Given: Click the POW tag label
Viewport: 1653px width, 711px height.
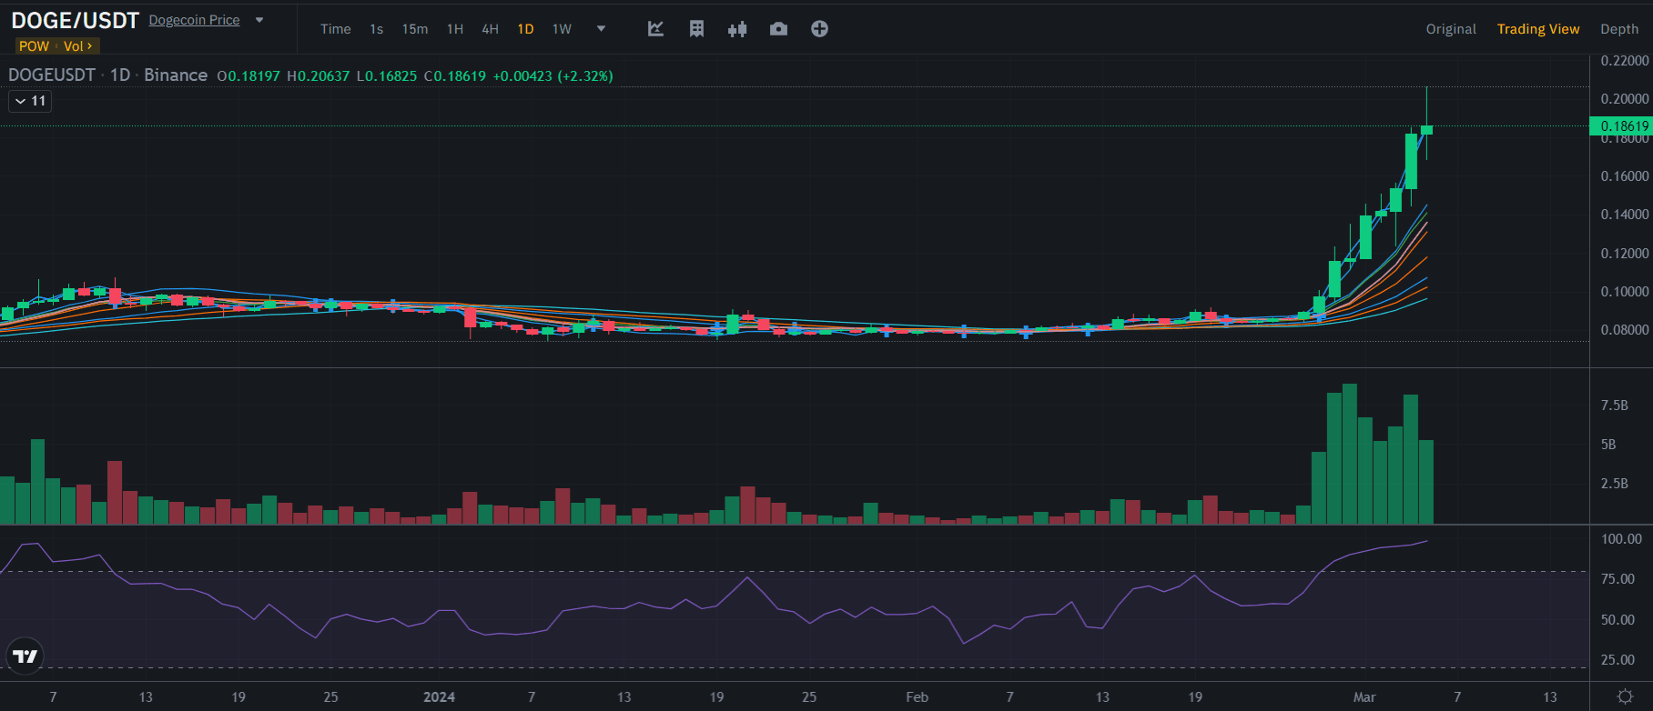Looking at the screenshot, I should (x=34, y=46).
